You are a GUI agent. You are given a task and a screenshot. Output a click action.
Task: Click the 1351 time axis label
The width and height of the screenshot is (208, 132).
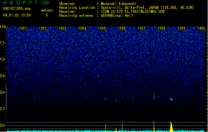tap(23, 28)
